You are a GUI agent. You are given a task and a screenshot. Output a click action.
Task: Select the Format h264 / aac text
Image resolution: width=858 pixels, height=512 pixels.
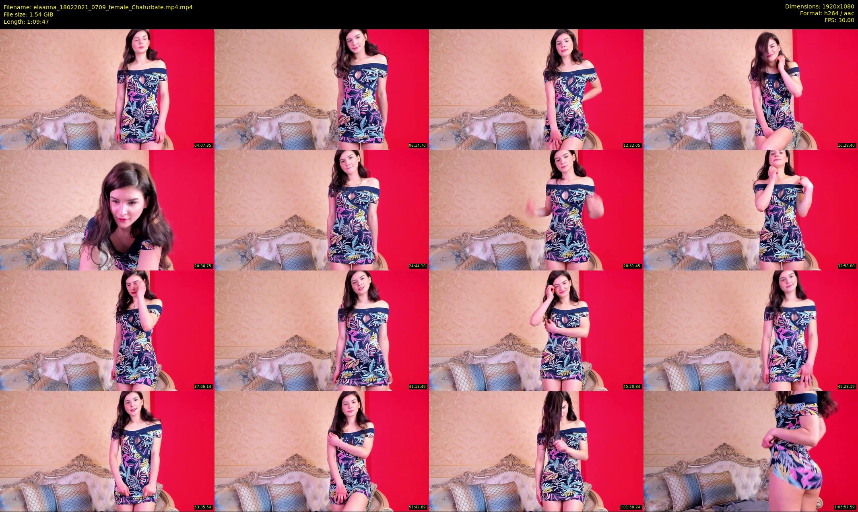point(827,13)
